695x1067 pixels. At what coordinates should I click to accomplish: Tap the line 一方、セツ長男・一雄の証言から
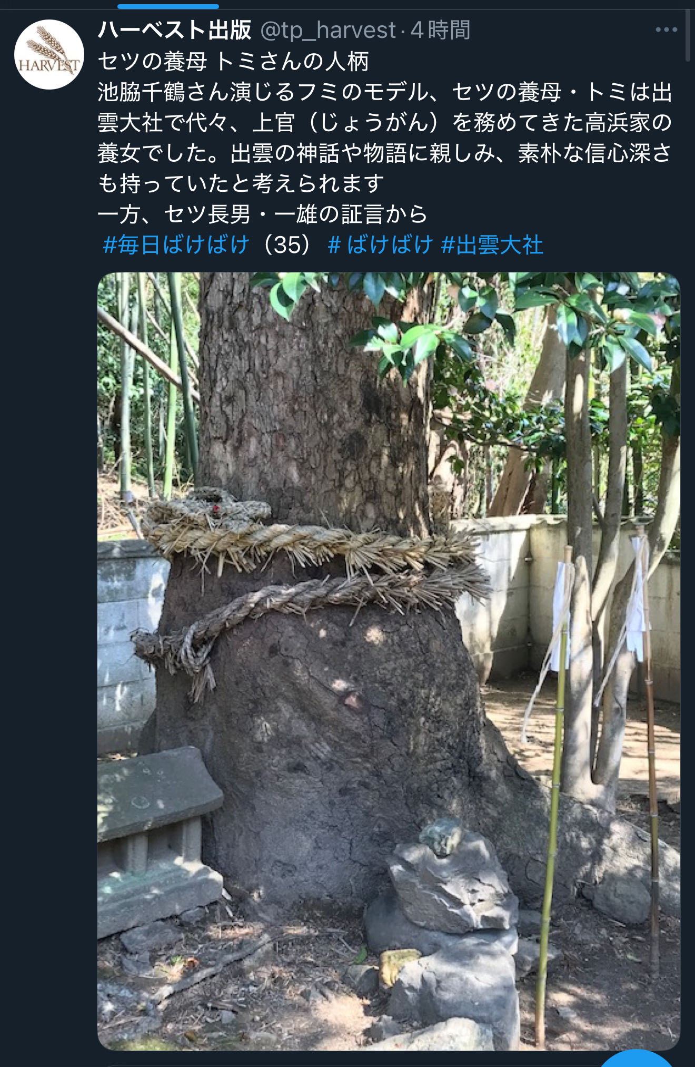(x=263, y=214)
